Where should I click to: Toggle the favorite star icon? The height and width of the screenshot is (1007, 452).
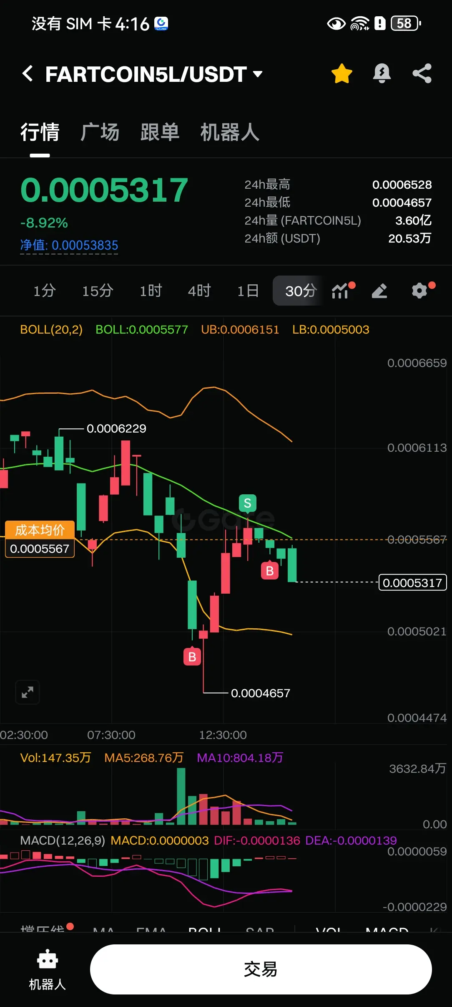tap(342, 73)
